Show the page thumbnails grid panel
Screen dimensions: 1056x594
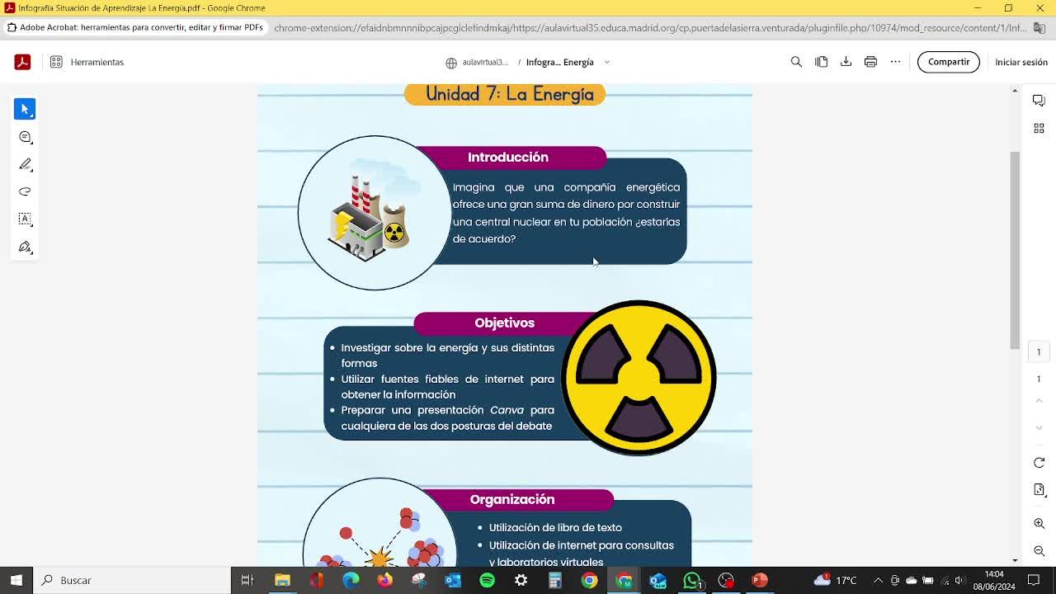click(x=1039, y=128)
